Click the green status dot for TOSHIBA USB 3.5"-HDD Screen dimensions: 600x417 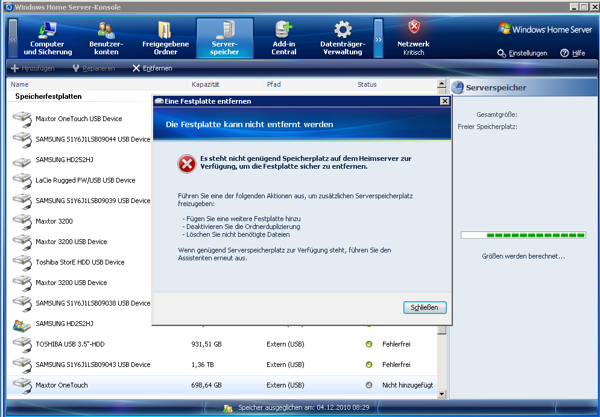[369, 344]
